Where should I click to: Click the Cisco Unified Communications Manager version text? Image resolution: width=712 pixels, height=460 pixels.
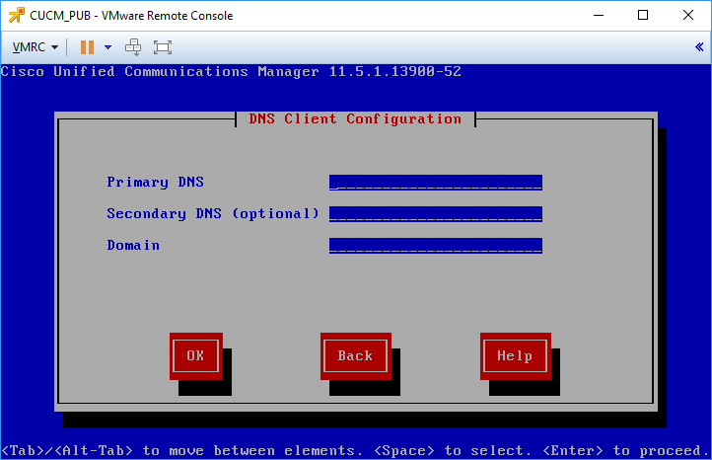point(231,71)
